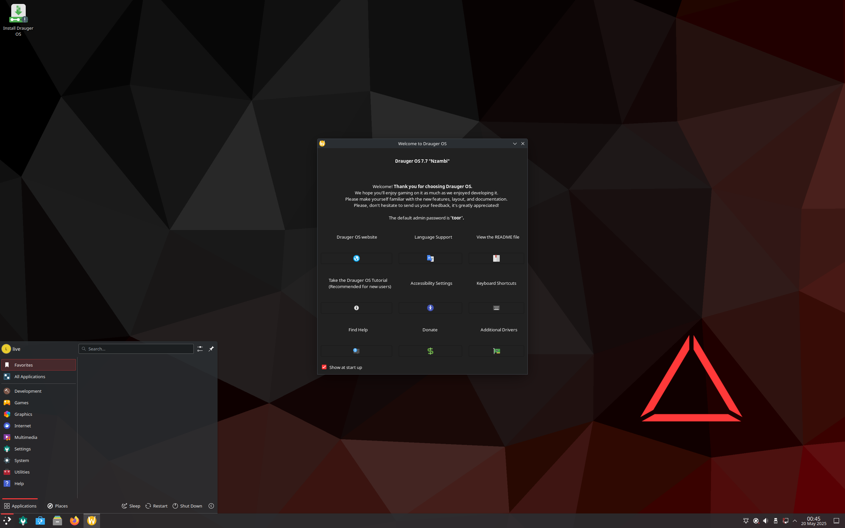Viewport: 845px width, 528px height.
Task: Switch to the Places tab
Action: click(58, 506)
